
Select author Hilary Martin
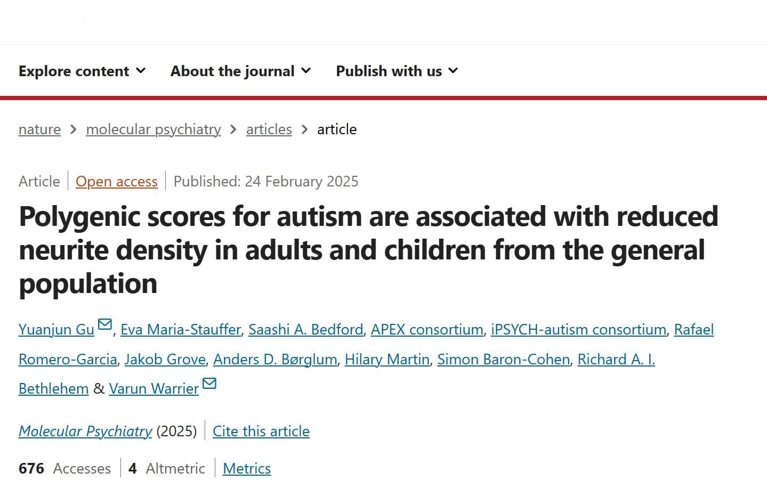click(387, 360)
